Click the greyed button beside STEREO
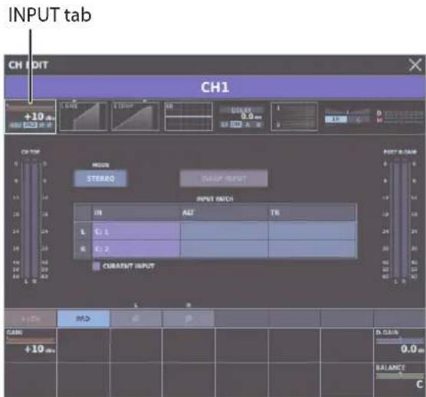 click(x=224, y=179)
